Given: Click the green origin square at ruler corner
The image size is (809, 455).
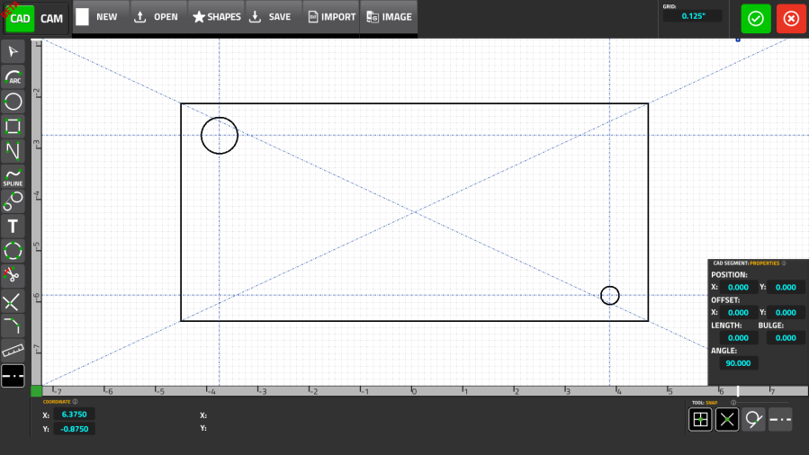Looking at the screenshot, I should [x=36, y=391].
